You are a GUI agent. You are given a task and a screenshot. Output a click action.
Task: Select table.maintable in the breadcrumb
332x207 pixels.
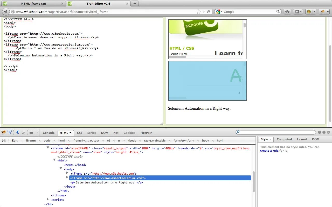point(155,141)
